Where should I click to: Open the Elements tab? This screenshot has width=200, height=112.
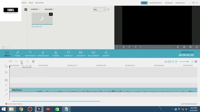click(81, 54)
